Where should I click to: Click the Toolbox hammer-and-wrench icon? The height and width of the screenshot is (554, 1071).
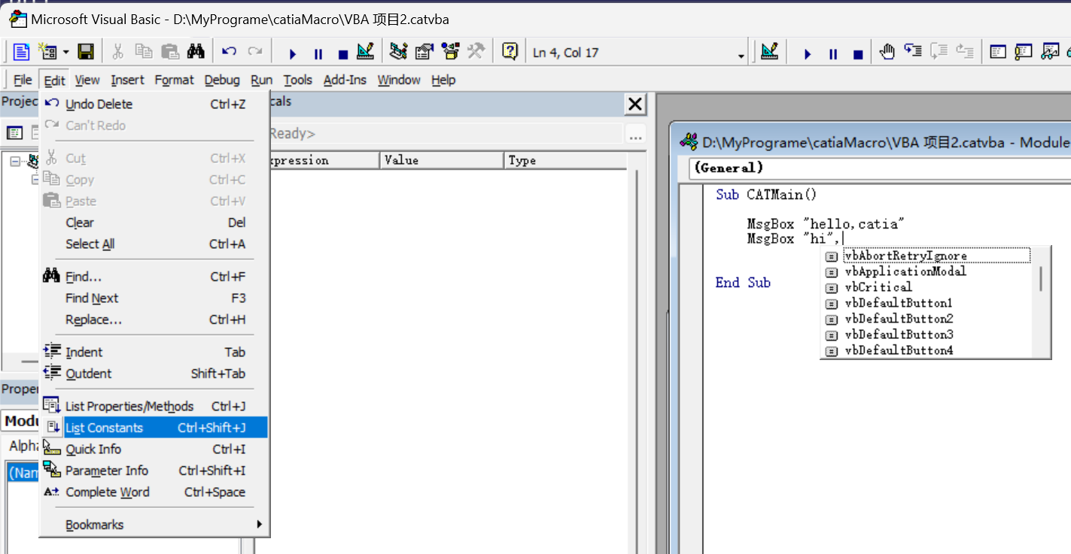click(476, 52)
